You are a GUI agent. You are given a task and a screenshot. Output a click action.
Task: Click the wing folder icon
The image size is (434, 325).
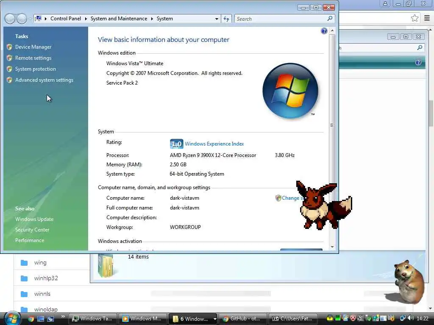click(24, 262)
